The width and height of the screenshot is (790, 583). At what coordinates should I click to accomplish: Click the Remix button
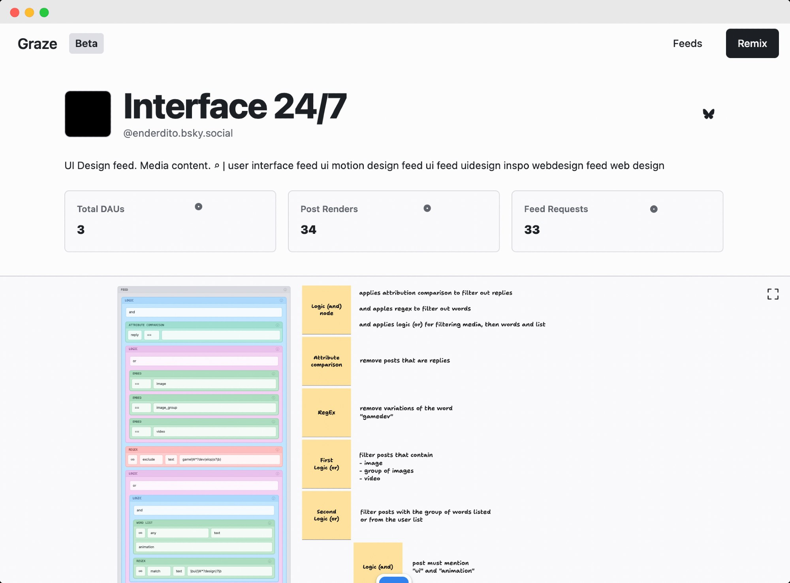[x=752, y=43]
